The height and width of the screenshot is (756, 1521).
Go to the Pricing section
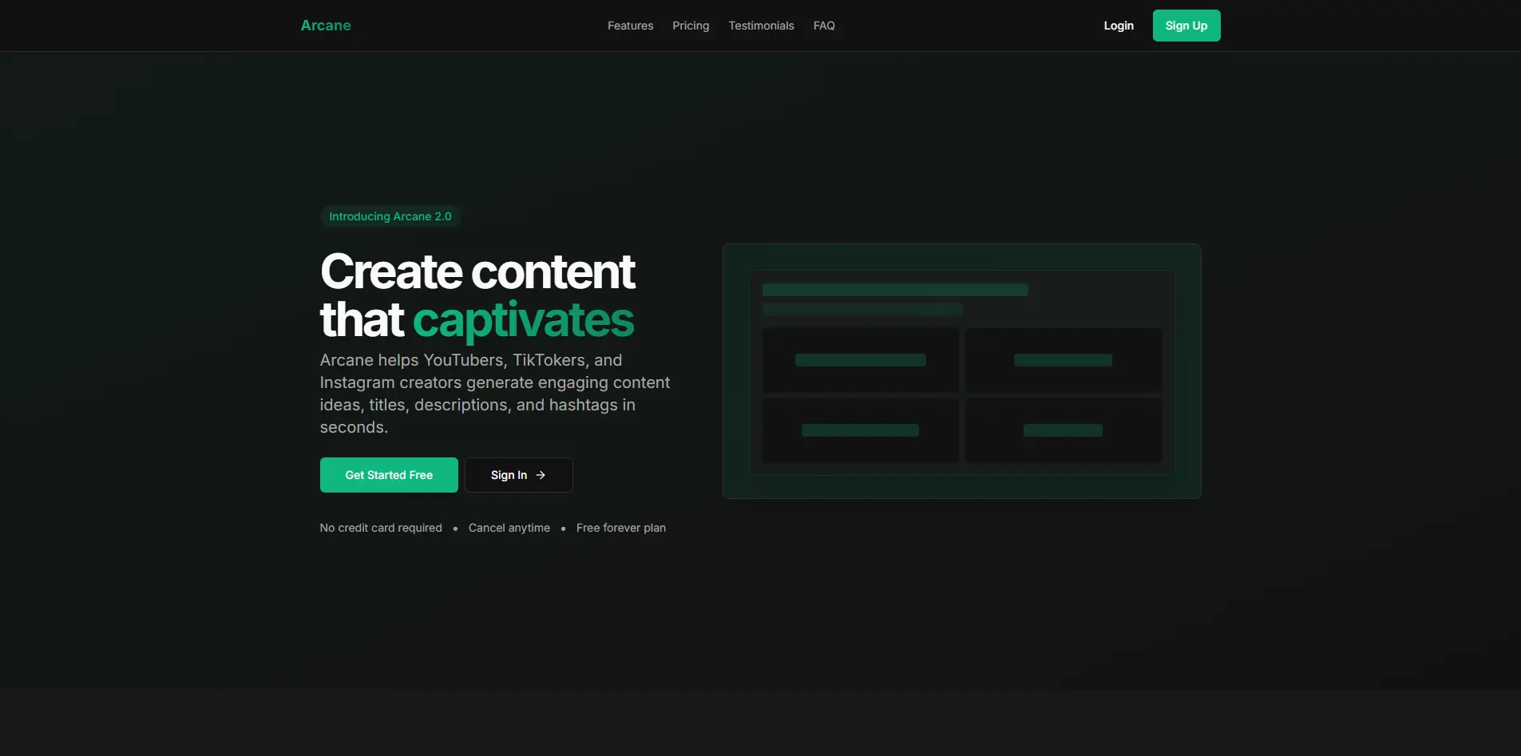click(691, 26)
